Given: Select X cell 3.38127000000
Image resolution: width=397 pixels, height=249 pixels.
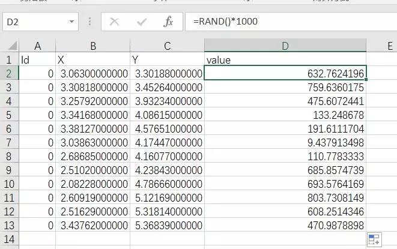Looking at the screenshot, I should pos(92,129).
